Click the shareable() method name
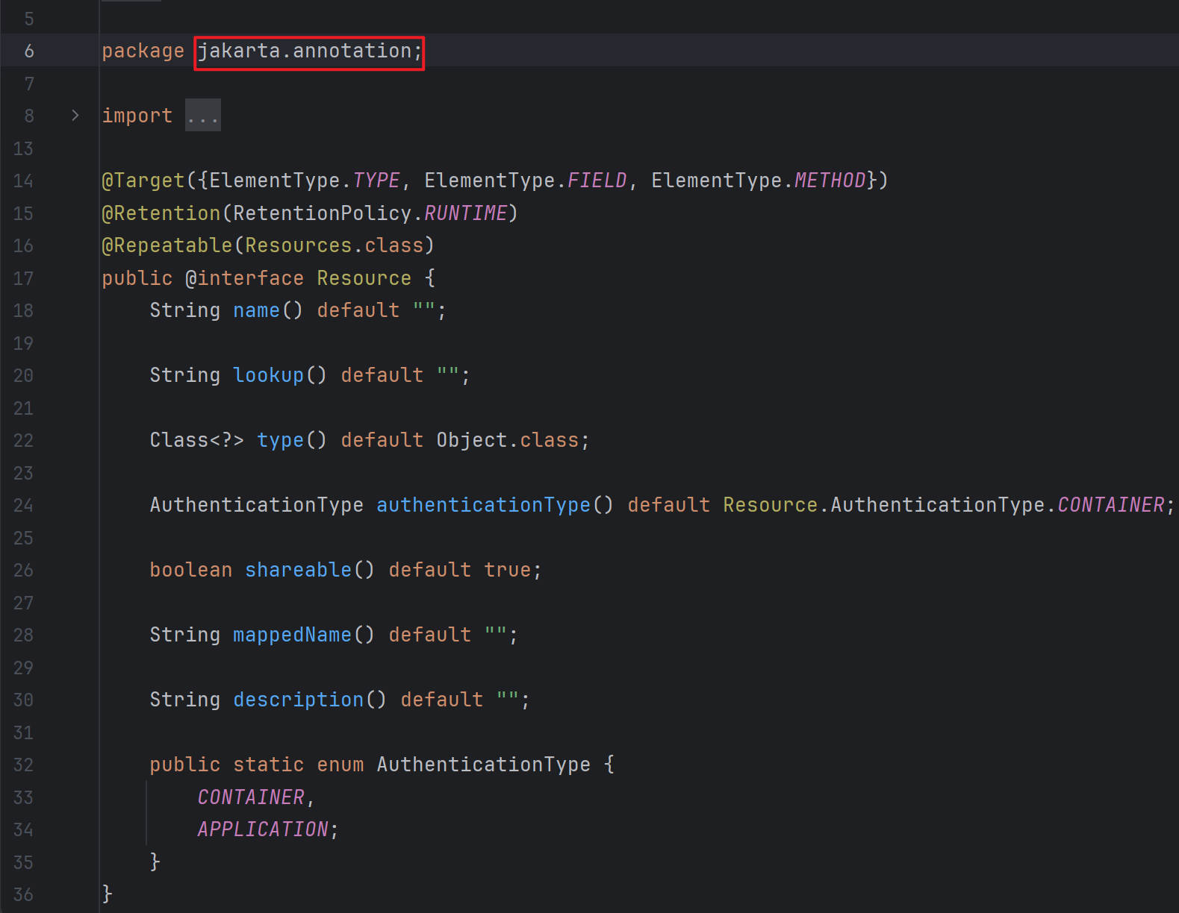Screen dimensions: 1179x913 298,570
